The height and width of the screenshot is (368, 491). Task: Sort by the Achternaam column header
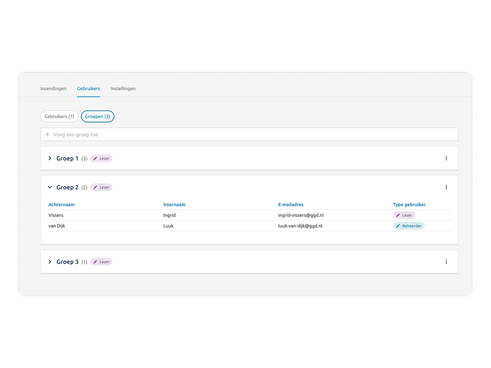coord(61,205)
